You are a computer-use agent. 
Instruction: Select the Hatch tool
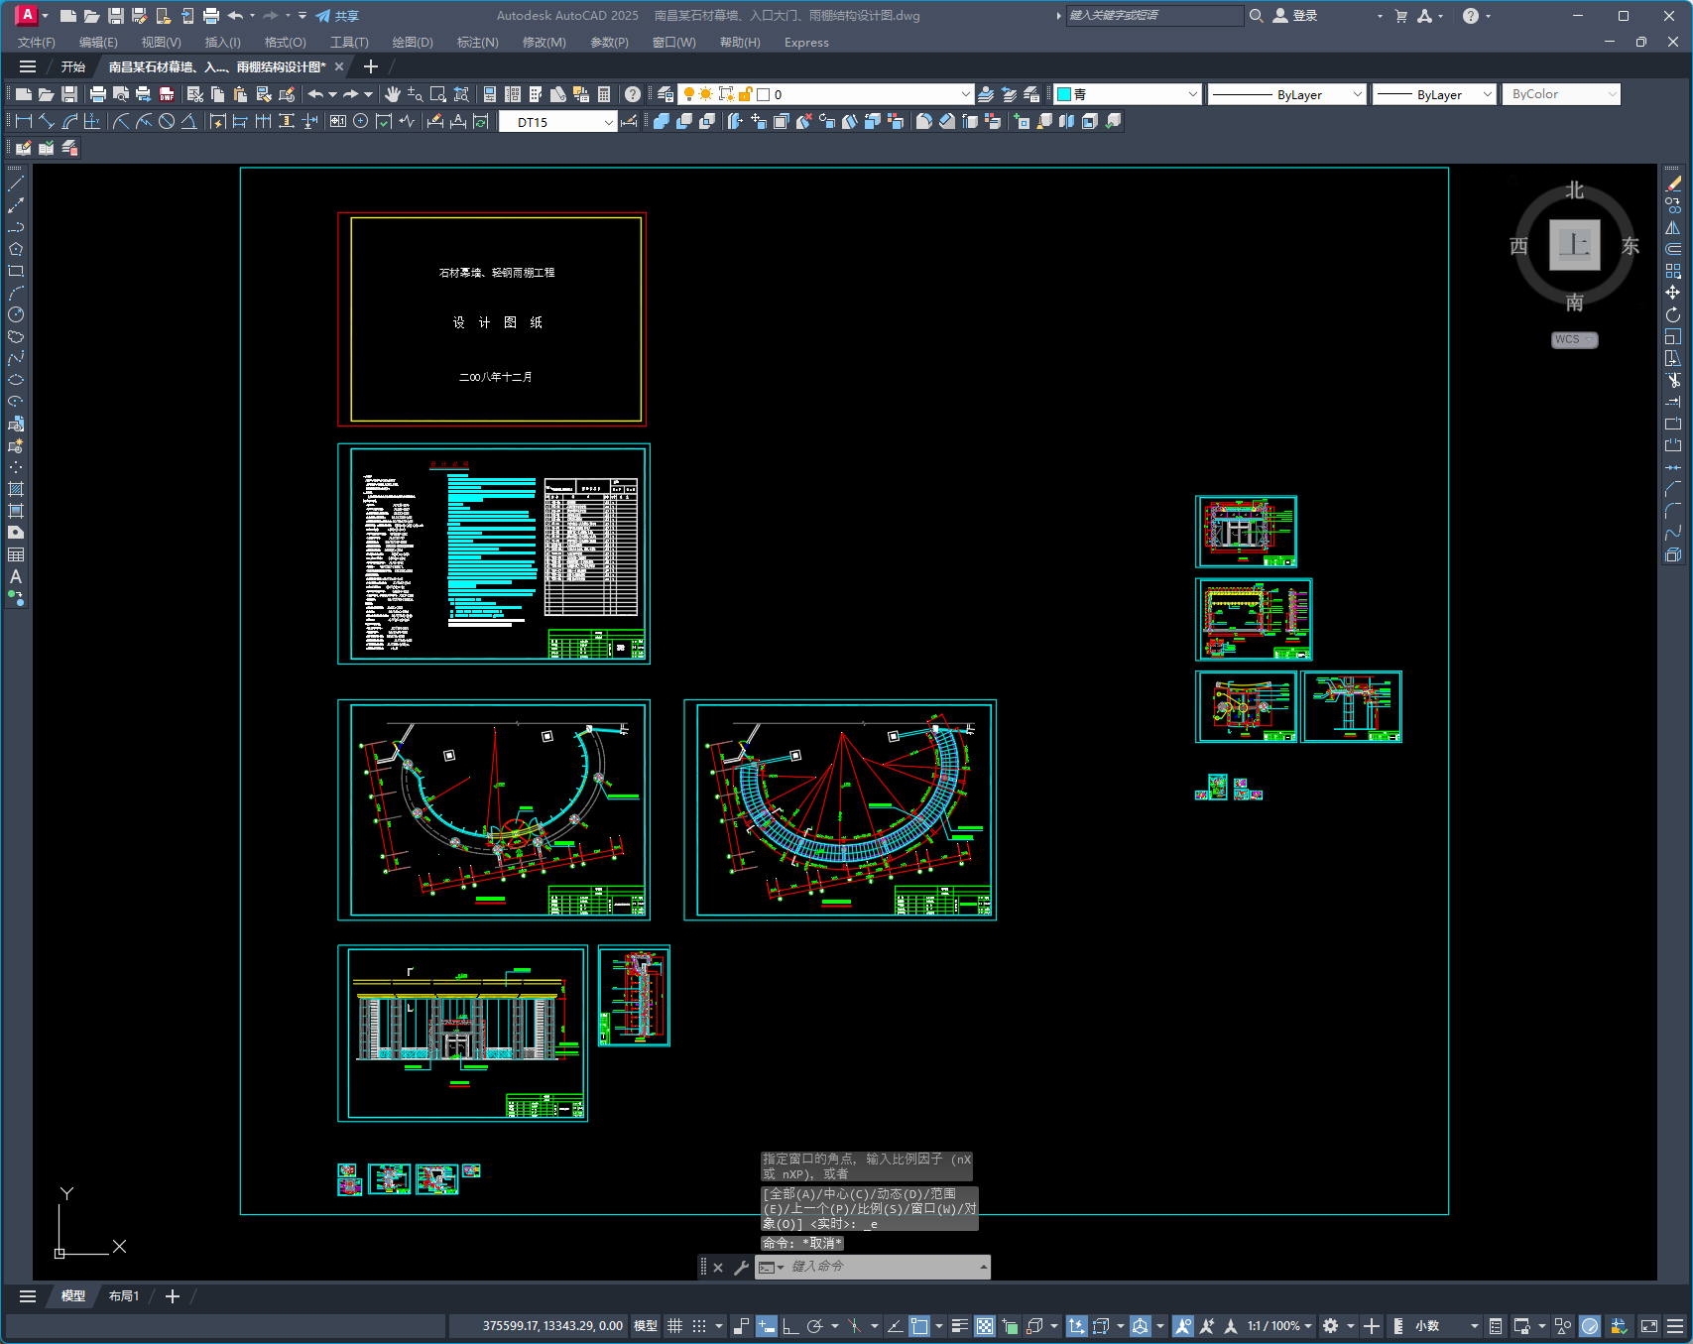pos(16,489)
